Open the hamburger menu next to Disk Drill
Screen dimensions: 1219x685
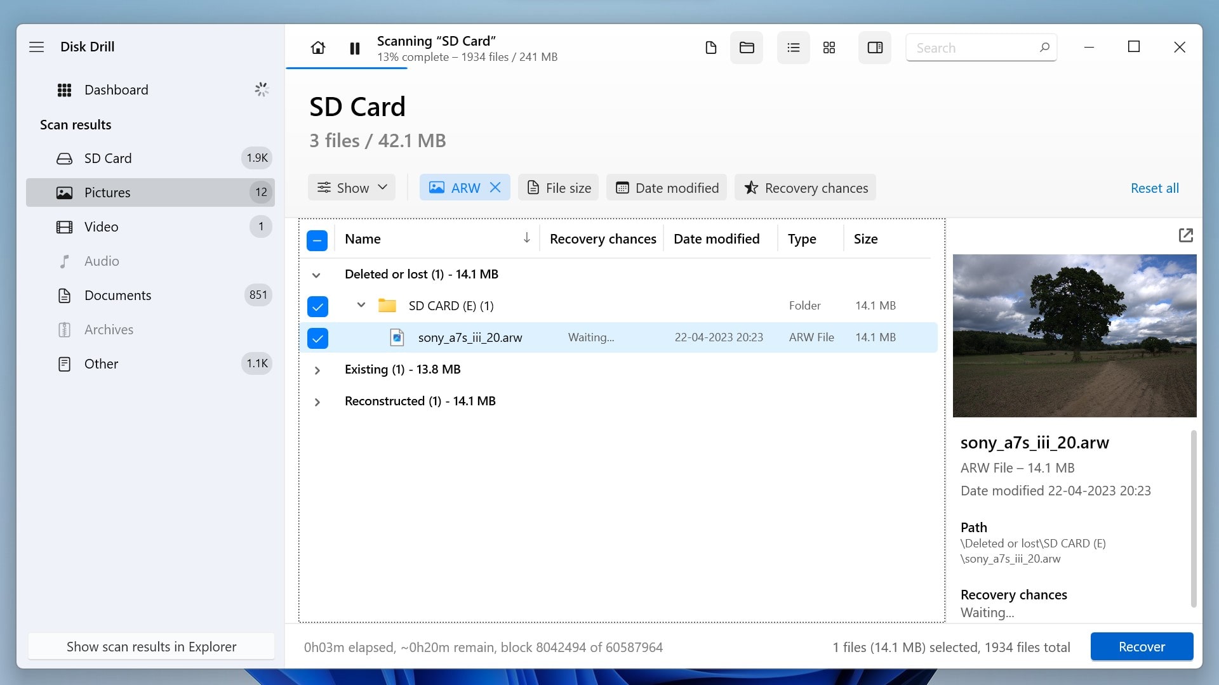click(x=37, y=47)
